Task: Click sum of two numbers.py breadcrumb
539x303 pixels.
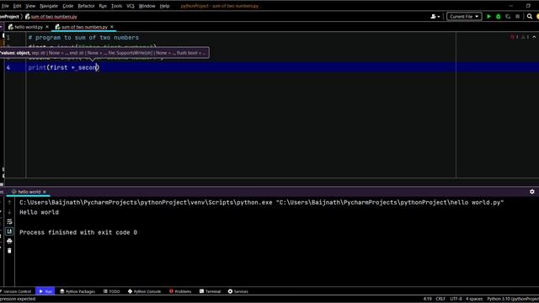Action: coord(51,17)
